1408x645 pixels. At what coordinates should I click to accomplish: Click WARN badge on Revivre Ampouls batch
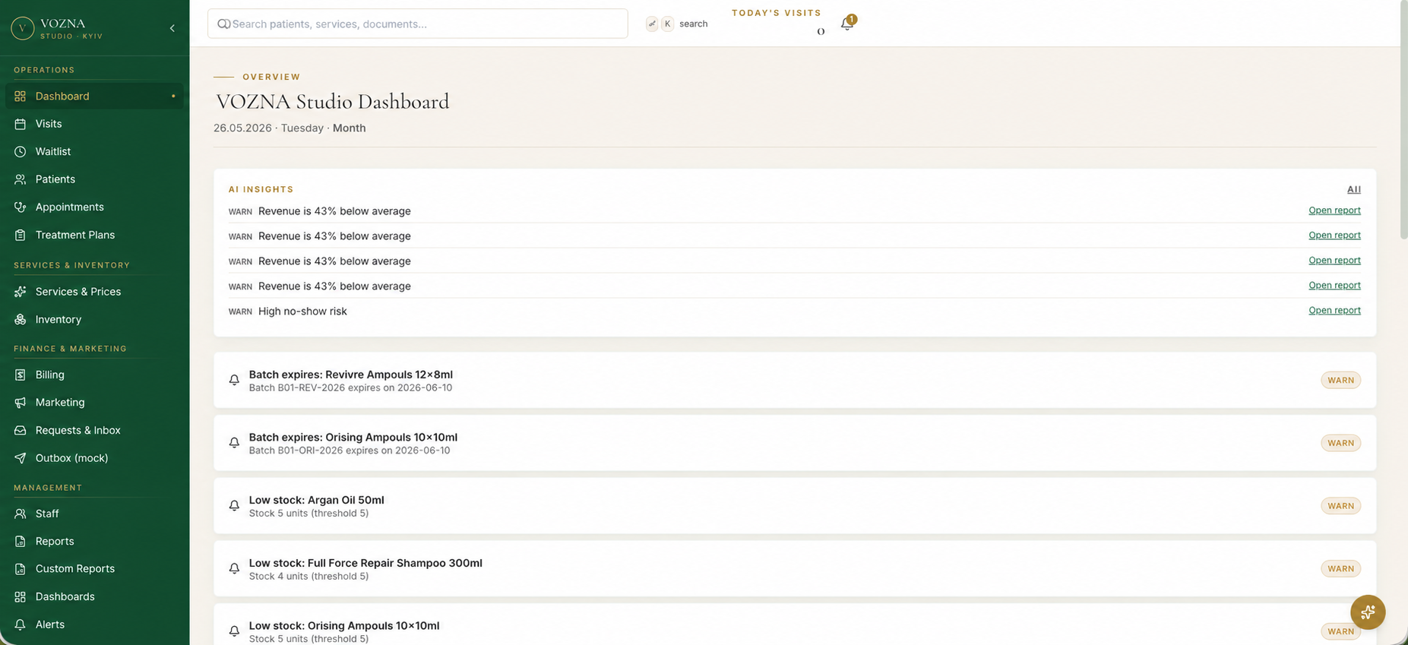[x=1340, y=380]
